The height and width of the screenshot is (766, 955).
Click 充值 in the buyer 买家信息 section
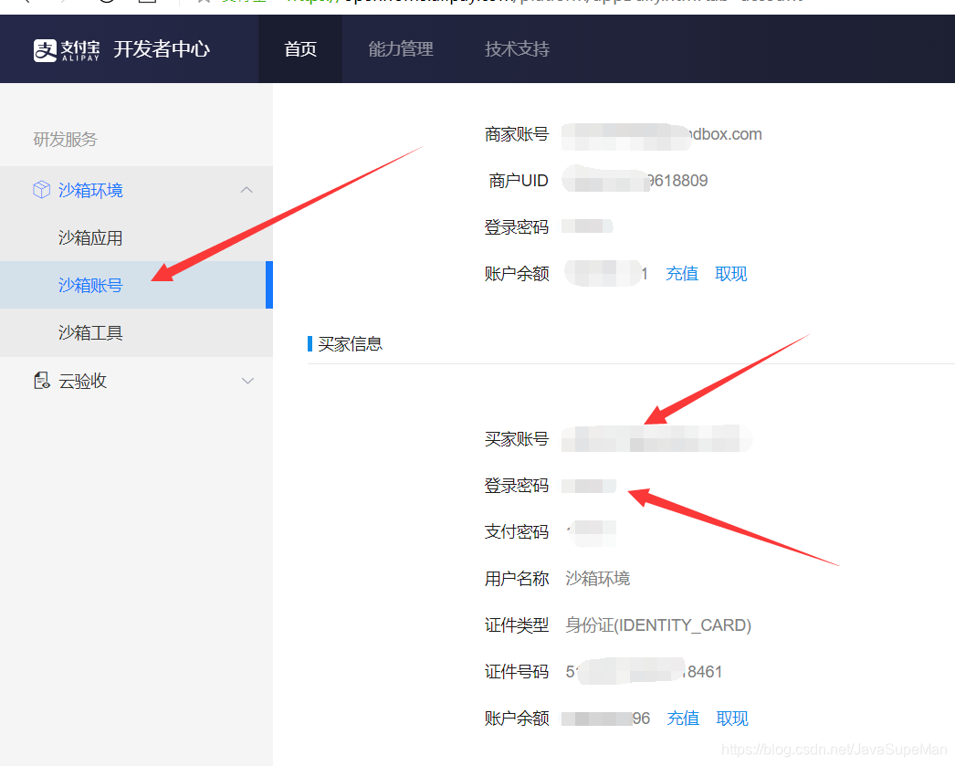coord(683,718)
